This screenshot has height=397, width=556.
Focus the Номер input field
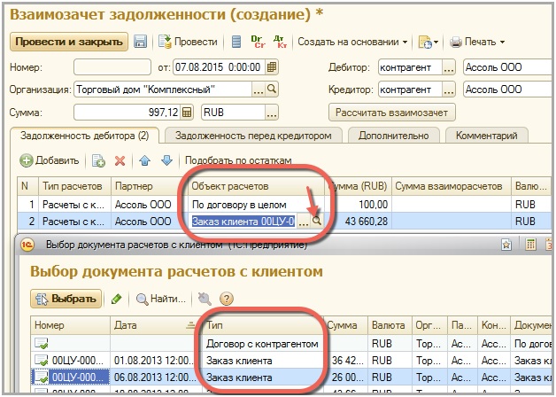(x=112, y=67)
